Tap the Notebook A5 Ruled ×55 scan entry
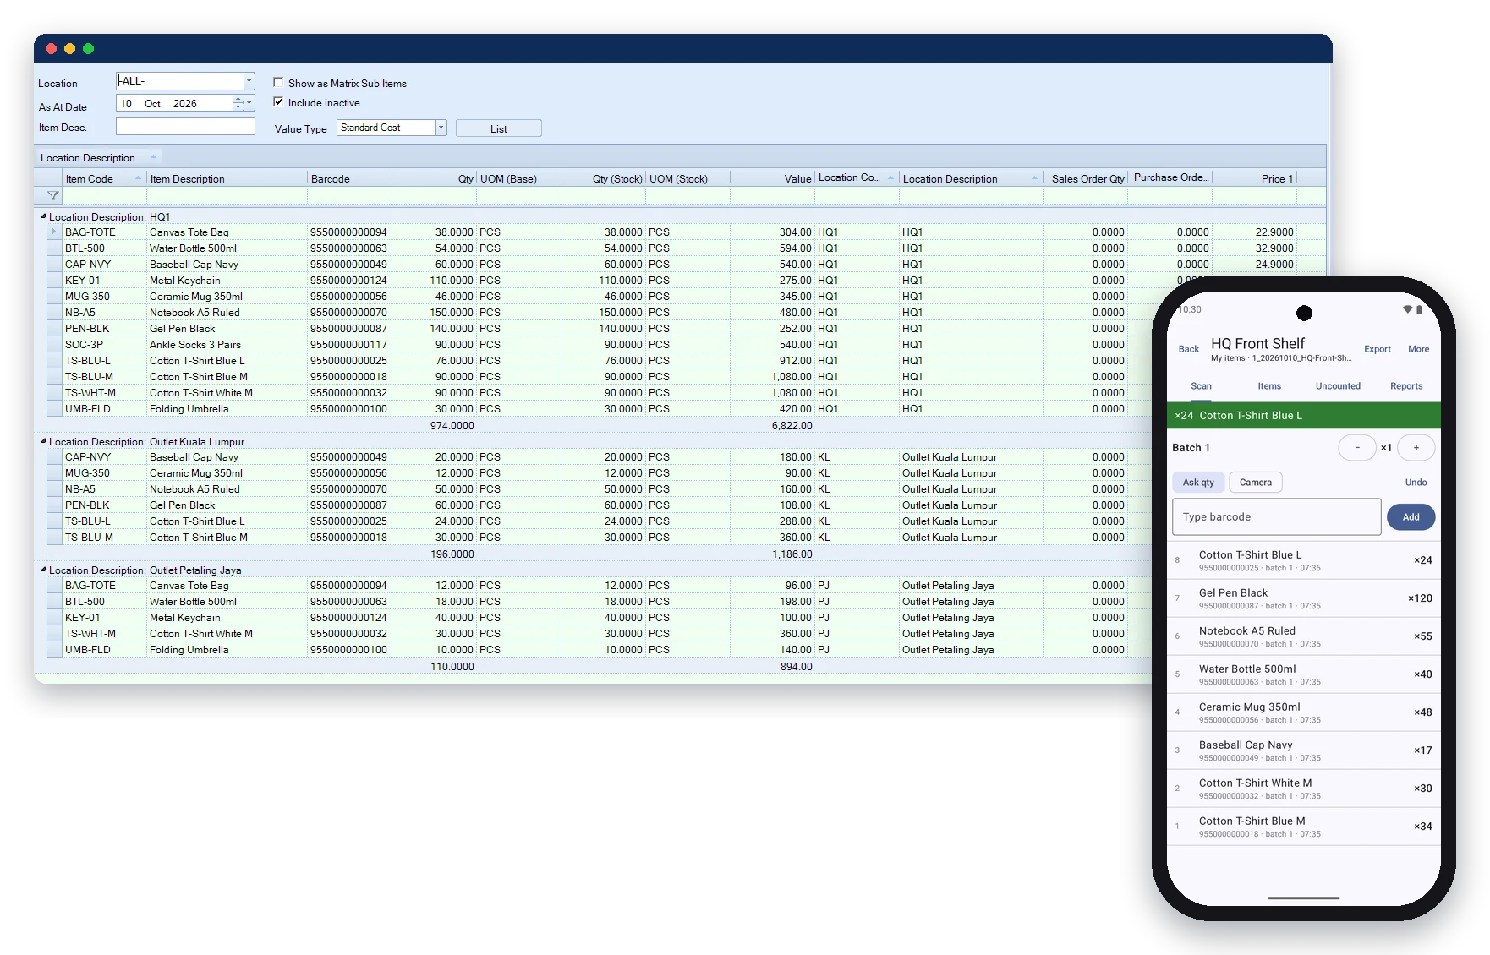Image resolution: width=1490 pixels, height=955 pixels. (x=1303, y=636)
